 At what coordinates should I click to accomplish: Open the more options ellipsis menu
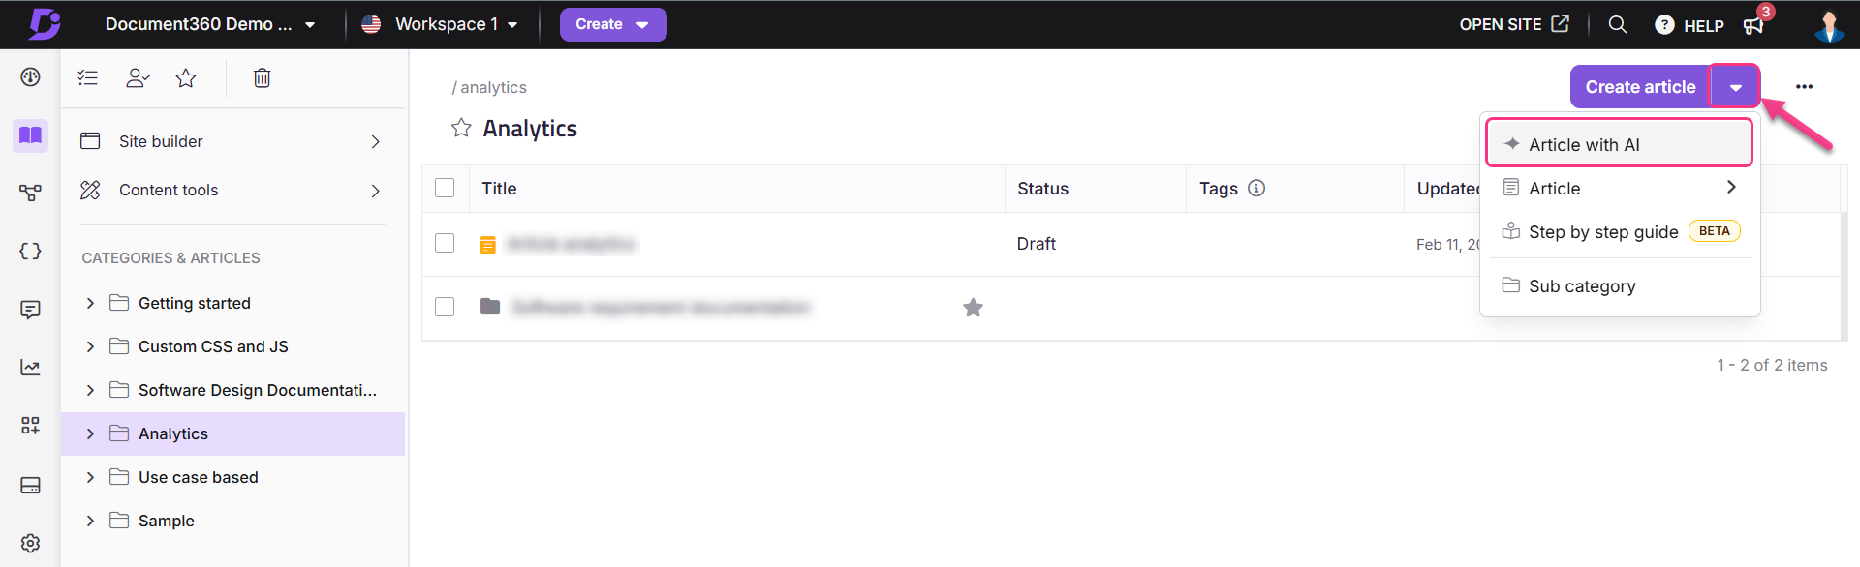(1804, 87)
